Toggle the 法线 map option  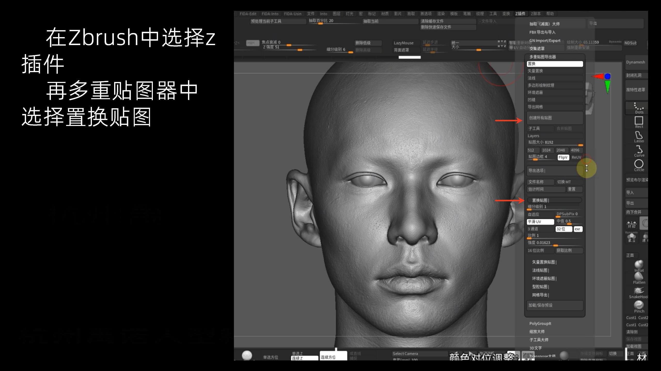(x=555, y=78)
